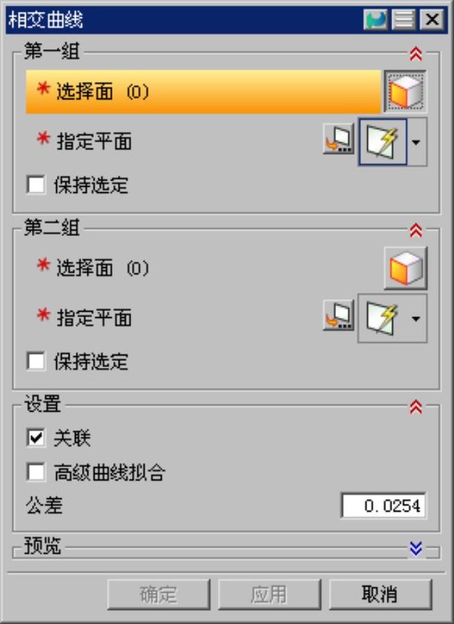Open the full plane dialog in 第二组
The image size is (454, 624).
click(x=338, y=315)
